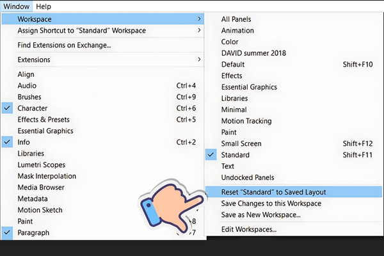Switch to the Text workspace
The height and width of the screenshot is (256, 384).
tap(294, 166)
